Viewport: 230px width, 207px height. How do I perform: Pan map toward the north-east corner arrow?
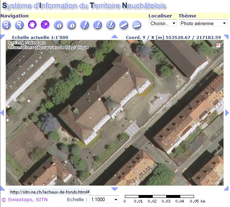coord(226,37)
